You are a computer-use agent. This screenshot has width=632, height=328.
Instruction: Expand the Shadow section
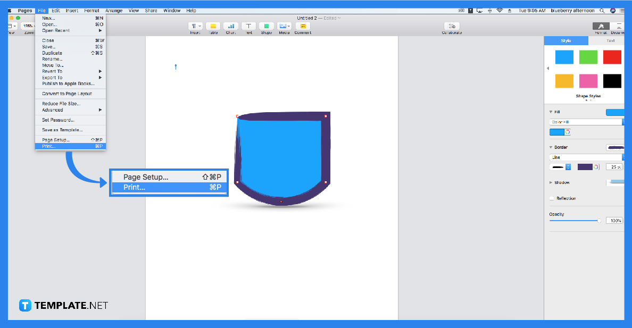(550, 182)
